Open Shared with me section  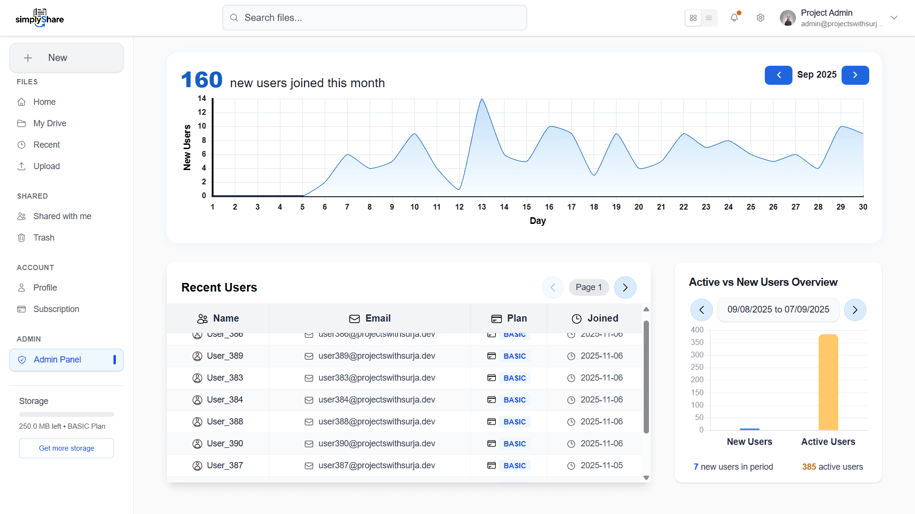(x=62, y=216)
